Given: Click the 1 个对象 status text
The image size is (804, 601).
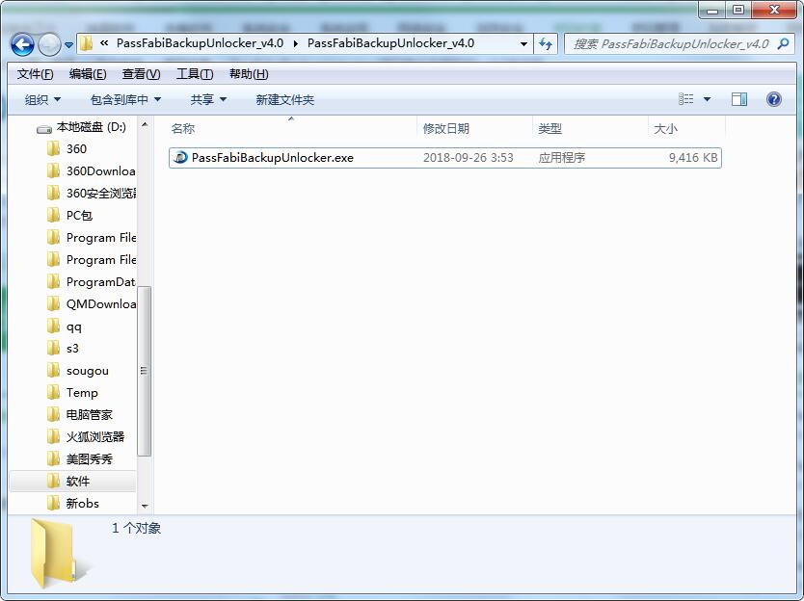Looking at the screenshot, I should [x=136, y=528].
